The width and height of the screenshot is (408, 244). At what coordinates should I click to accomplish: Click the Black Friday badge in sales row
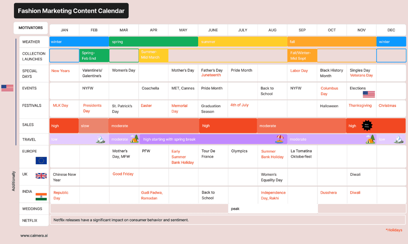tap(367, 125)
